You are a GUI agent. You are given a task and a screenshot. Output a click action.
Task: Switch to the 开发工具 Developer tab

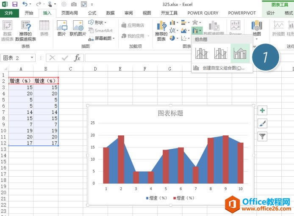point(169,13)
